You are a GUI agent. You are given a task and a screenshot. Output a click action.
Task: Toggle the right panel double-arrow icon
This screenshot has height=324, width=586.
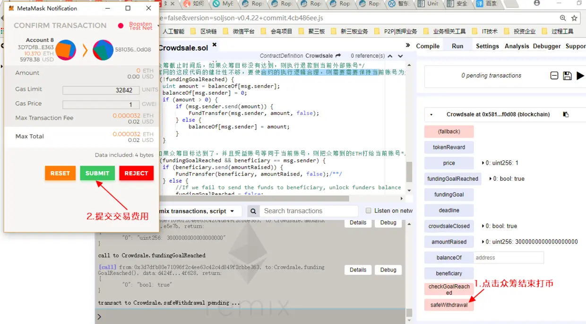coord(408,45)
